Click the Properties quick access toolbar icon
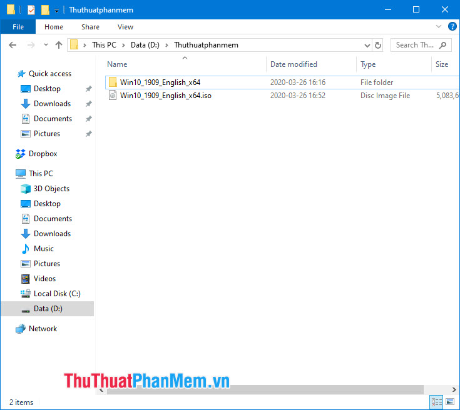This screenshot has height=410, width=460. [x=31, y=10]
